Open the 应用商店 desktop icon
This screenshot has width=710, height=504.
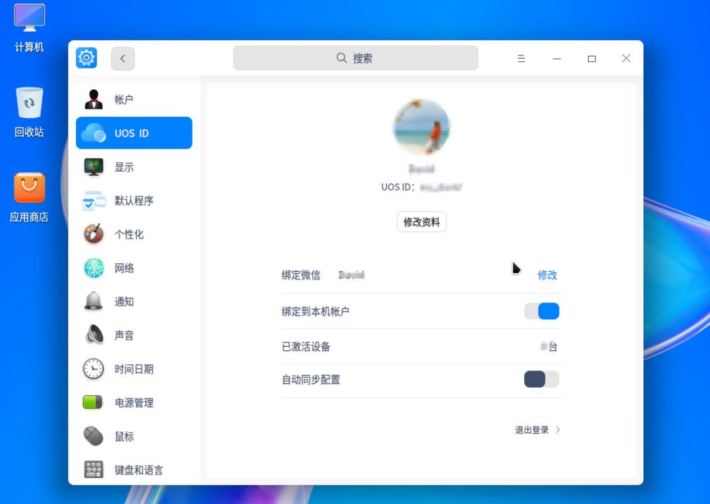point(29,188)
